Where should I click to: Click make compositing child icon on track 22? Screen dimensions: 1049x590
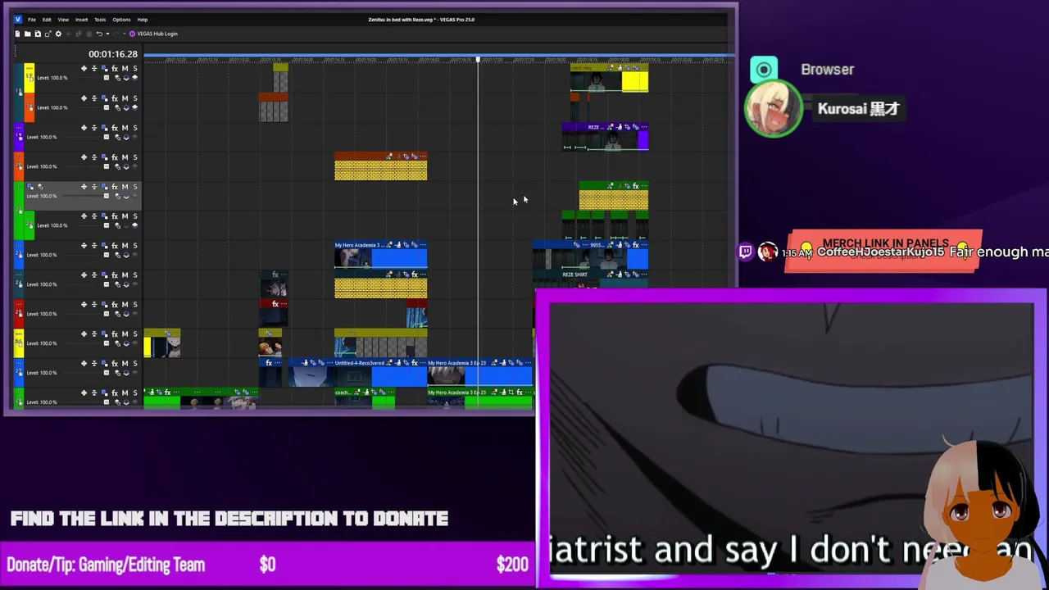pyautogui.click(x=126, y=225)
